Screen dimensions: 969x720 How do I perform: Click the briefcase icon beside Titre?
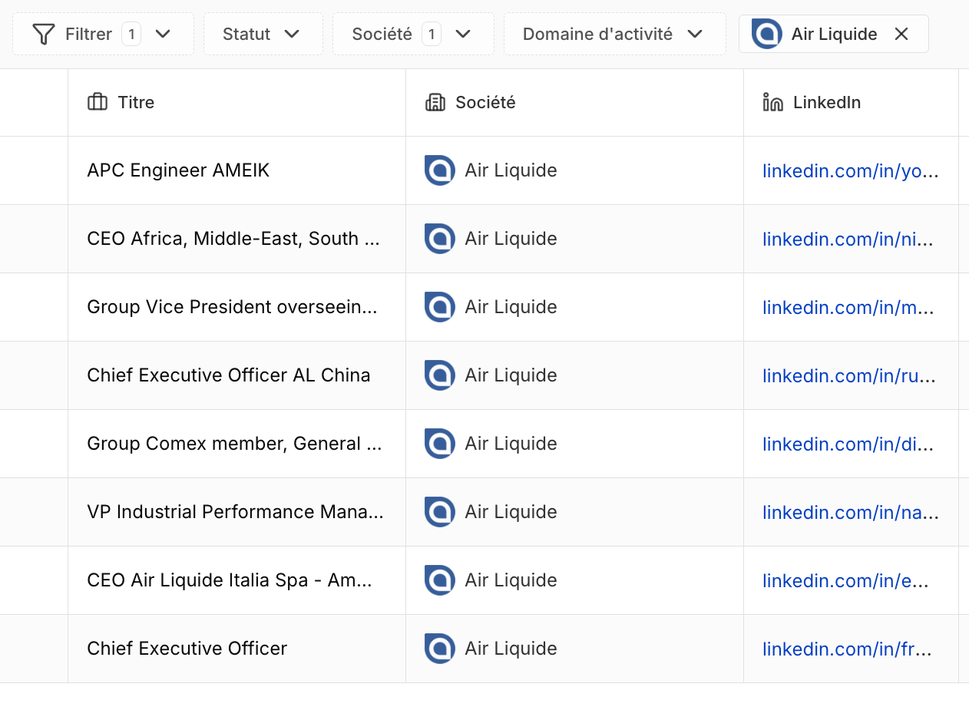tap(98, 102)
